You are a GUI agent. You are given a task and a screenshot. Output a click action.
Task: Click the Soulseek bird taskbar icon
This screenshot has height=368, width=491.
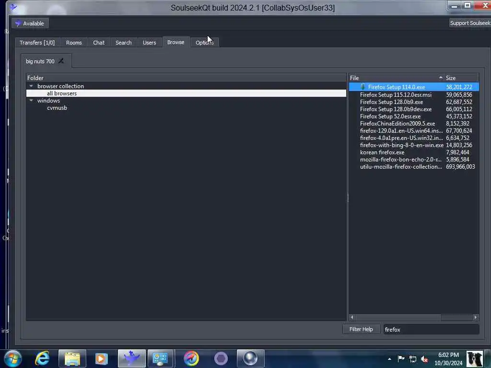tap(132, 358)
